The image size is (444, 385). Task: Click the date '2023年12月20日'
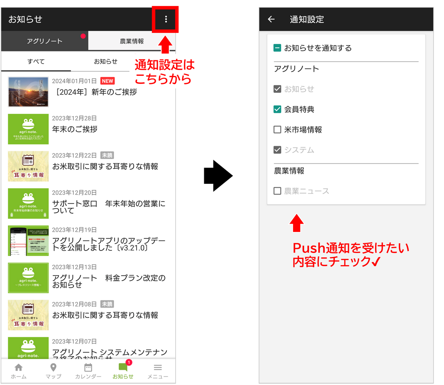coord(74,193)
